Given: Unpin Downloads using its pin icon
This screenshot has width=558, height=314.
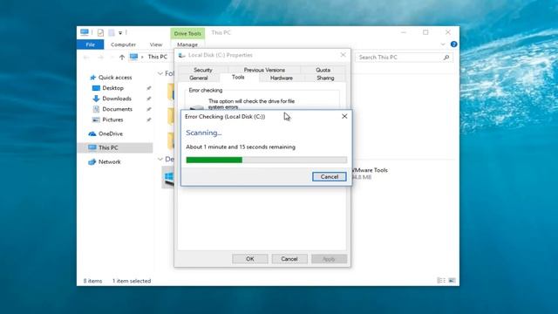Looking at the screenshot, I should (x=149, y=99).
